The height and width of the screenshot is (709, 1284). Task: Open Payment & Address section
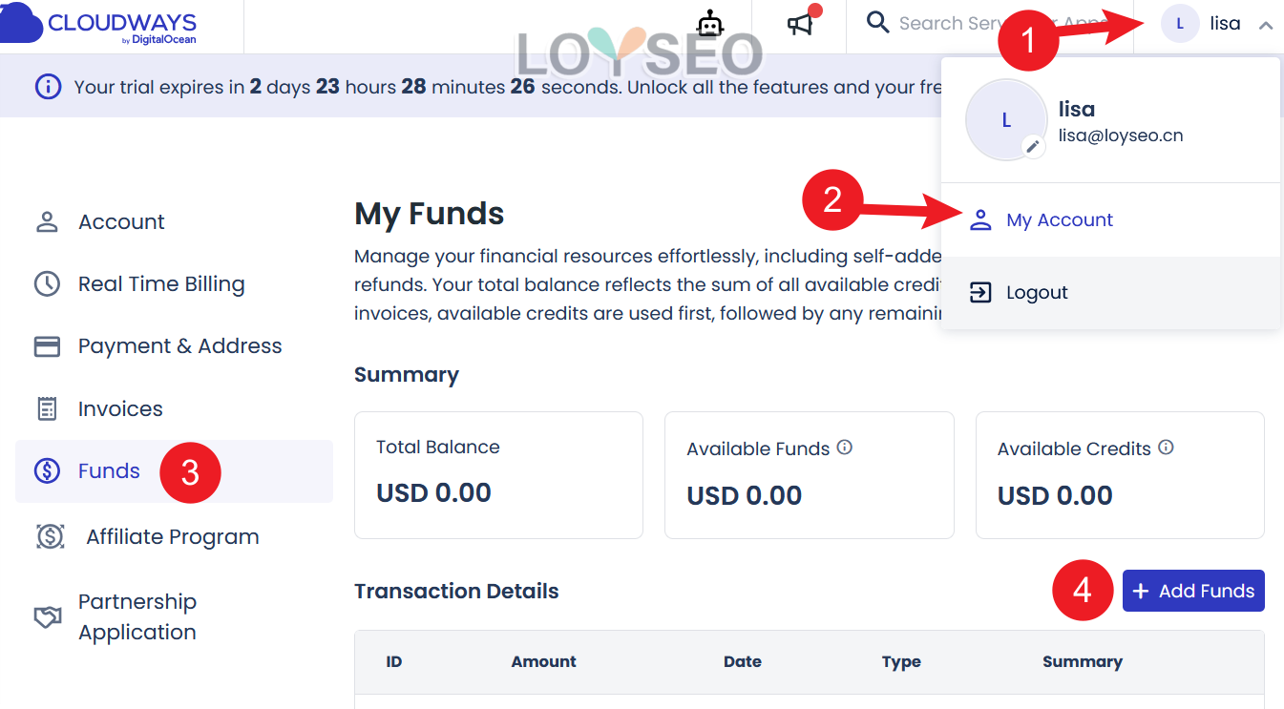[179, 346]
